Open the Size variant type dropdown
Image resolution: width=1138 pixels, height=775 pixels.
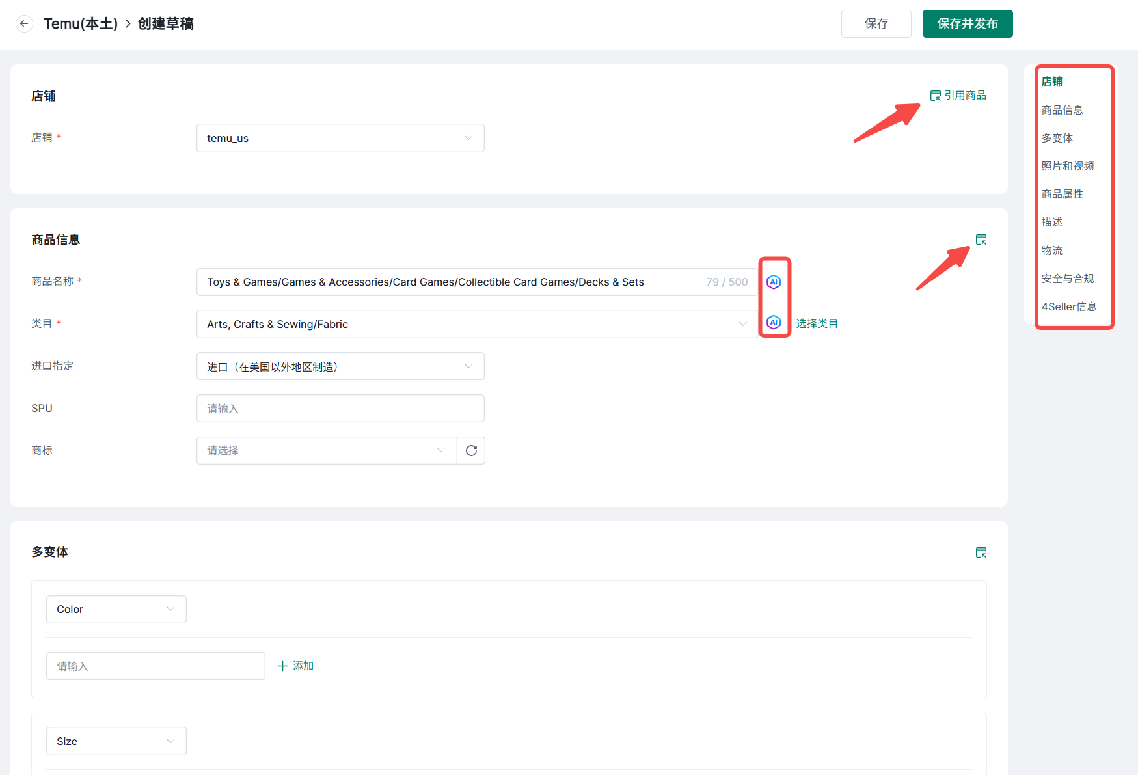(116, 741)
